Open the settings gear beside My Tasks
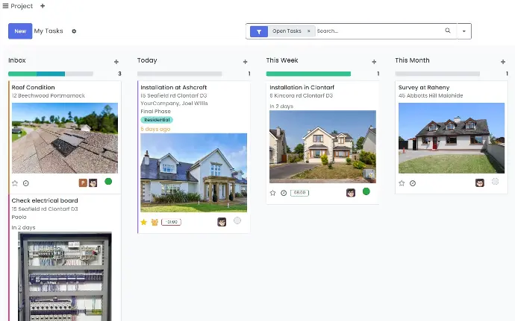Image resolution: width=515 pixels, height=321 pixels. 74,31
